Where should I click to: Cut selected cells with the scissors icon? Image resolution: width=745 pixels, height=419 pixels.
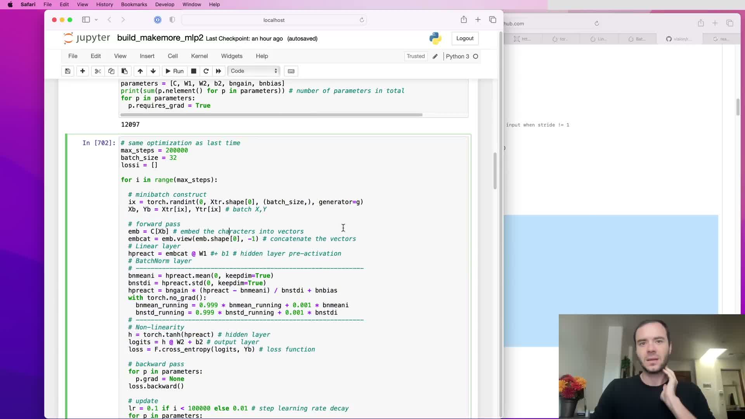(x=98, y=71)
